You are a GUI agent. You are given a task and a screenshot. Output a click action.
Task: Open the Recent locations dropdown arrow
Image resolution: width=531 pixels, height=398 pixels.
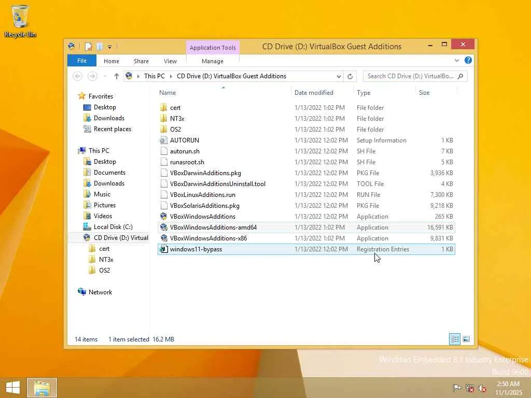pos(105,77)
